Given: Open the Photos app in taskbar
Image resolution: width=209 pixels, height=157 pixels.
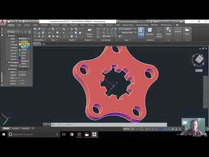Looking at the screenshot, I should tap(87, 134).
